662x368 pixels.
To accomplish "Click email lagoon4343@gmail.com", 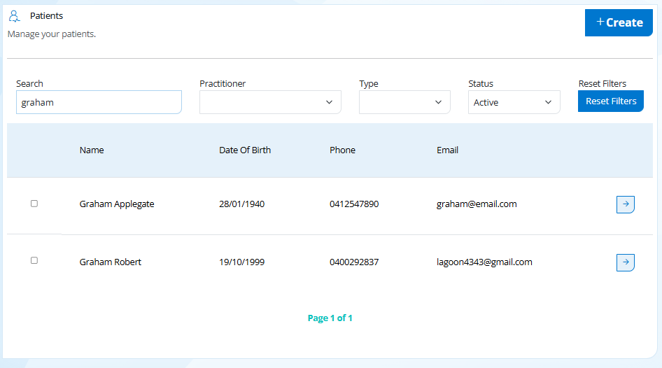I will coord(484,262).
